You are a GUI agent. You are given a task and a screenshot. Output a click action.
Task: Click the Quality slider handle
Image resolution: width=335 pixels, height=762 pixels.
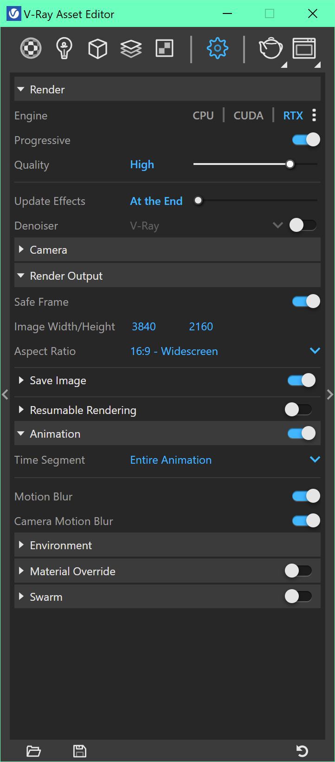pos(290,164)
